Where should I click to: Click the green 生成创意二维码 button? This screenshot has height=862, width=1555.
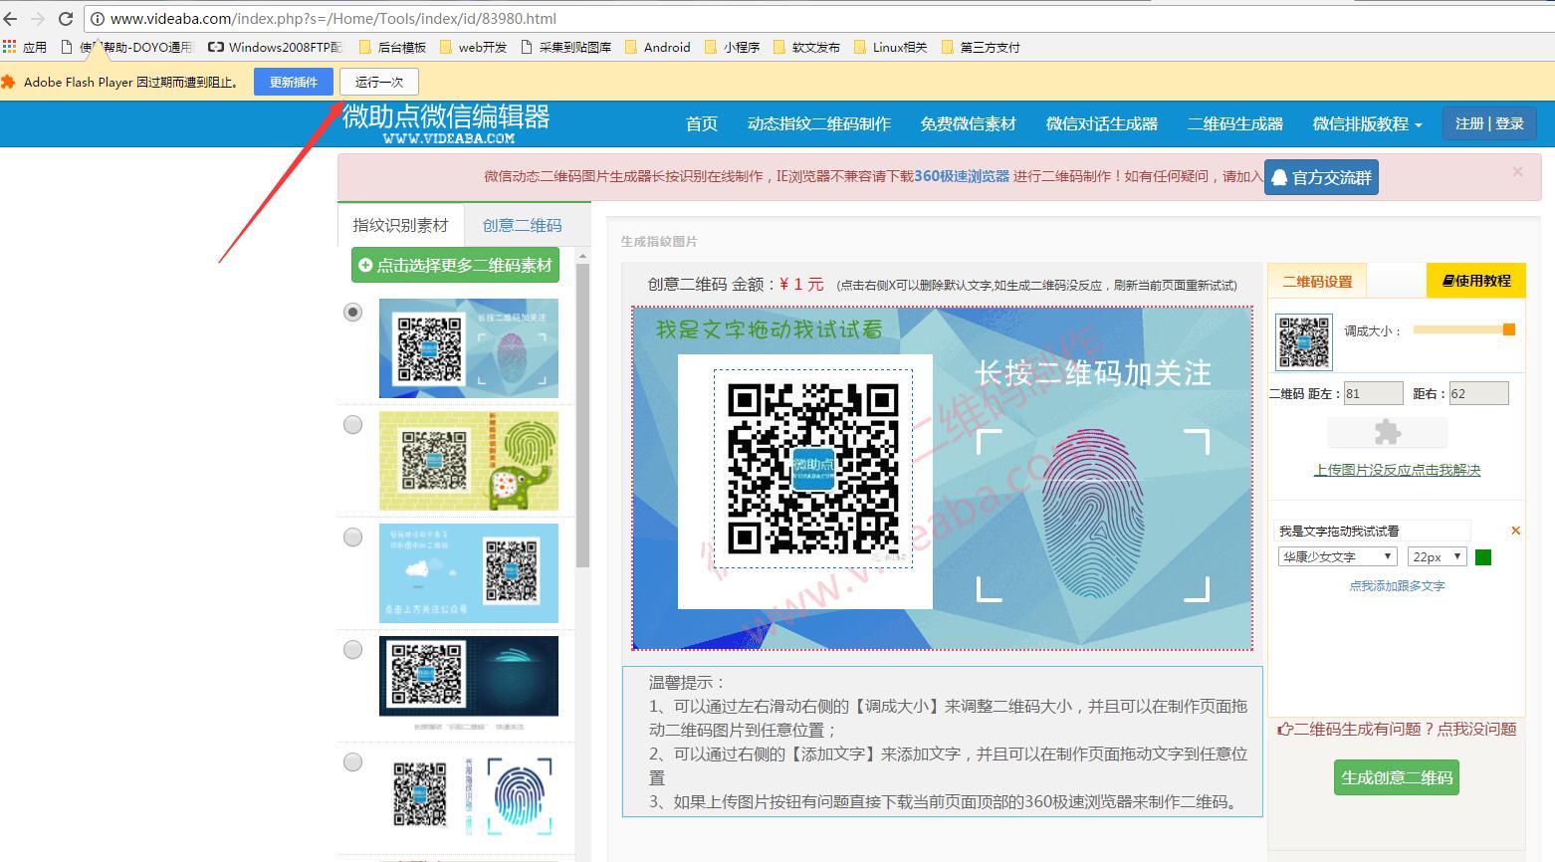tap(1397, 777)
